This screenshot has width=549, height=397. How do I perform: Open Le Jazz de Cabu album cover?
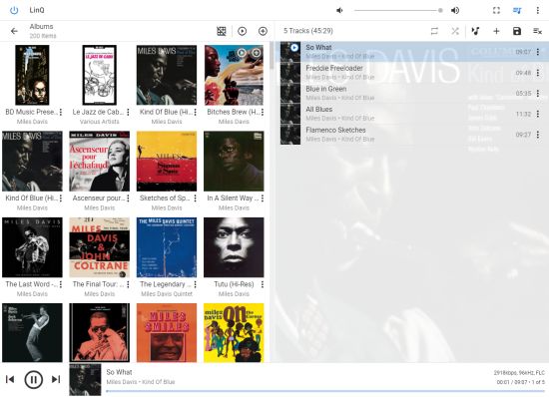coord(100,75)
